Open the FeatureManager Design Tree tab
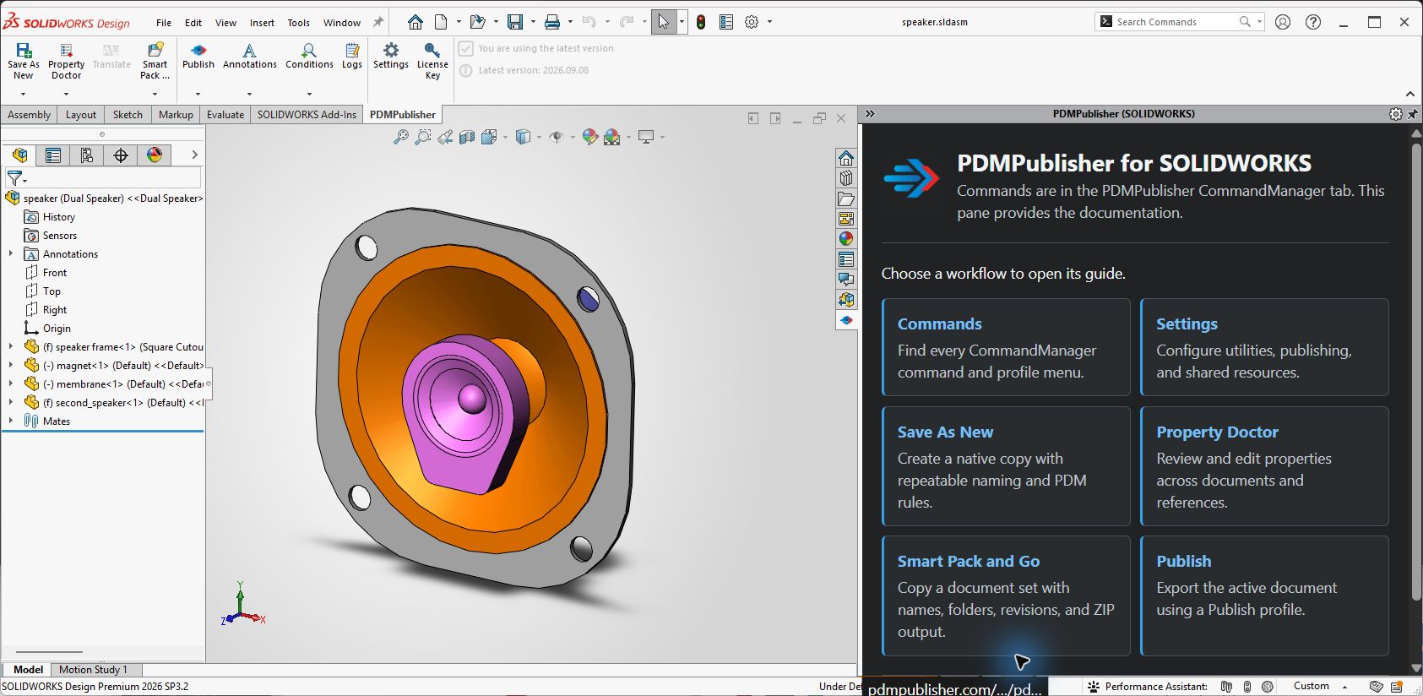This screenshot has height=696, width=1423. pos(20,155)
